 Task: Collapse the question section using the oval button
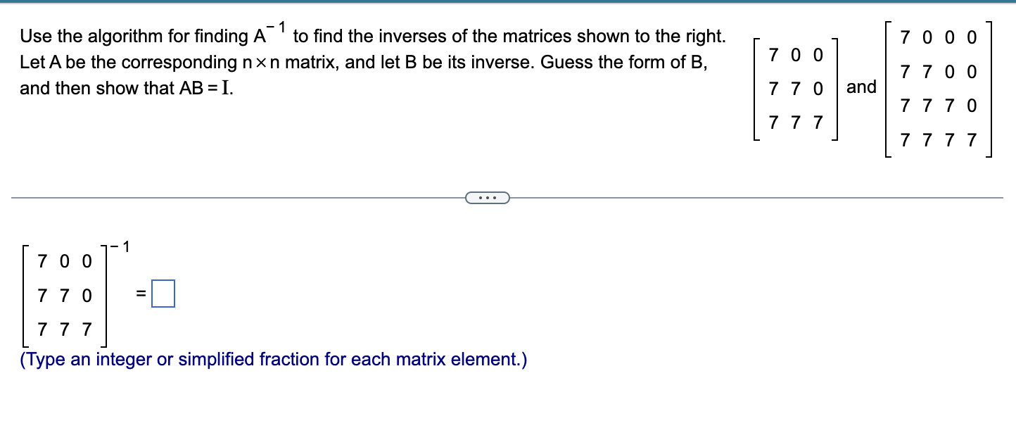click(488, 198)
